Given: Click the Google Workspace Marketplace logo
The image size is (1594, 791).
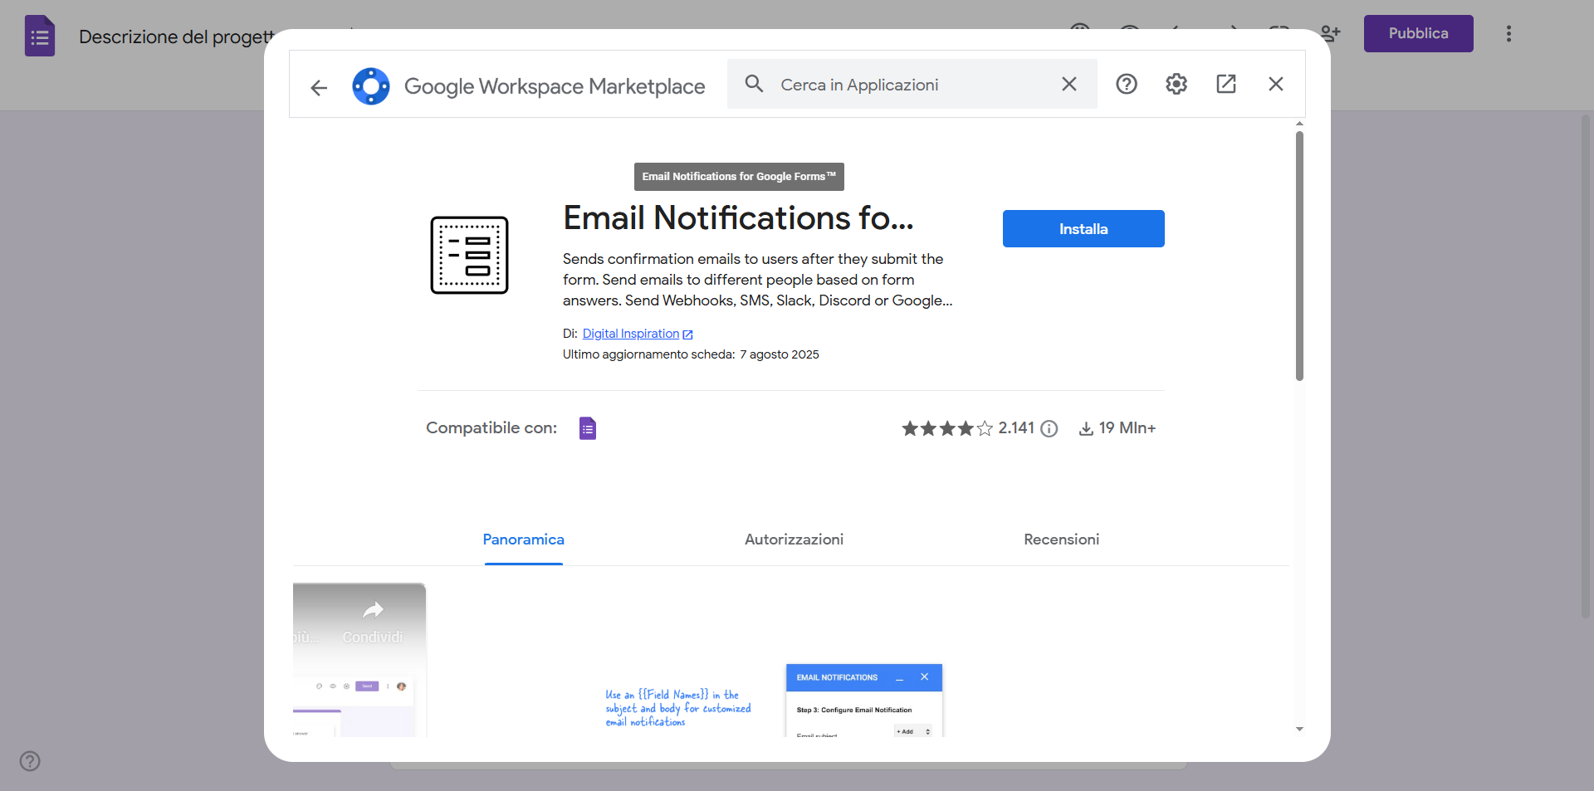Looking at the screenshot, I should (371, 86).
